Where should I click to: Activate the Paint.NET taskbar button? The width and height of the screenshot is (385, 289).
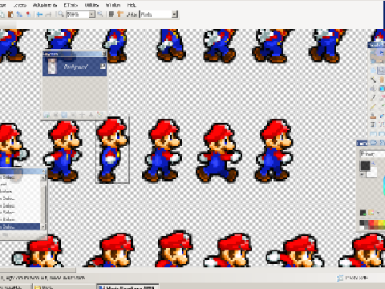click(128, 287)
